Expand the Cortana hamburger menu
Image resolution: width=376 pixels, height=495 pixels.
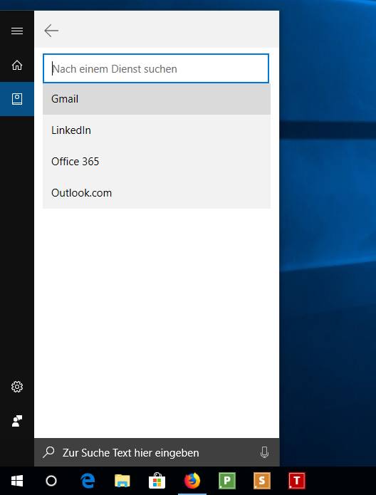tap(17, 31)
